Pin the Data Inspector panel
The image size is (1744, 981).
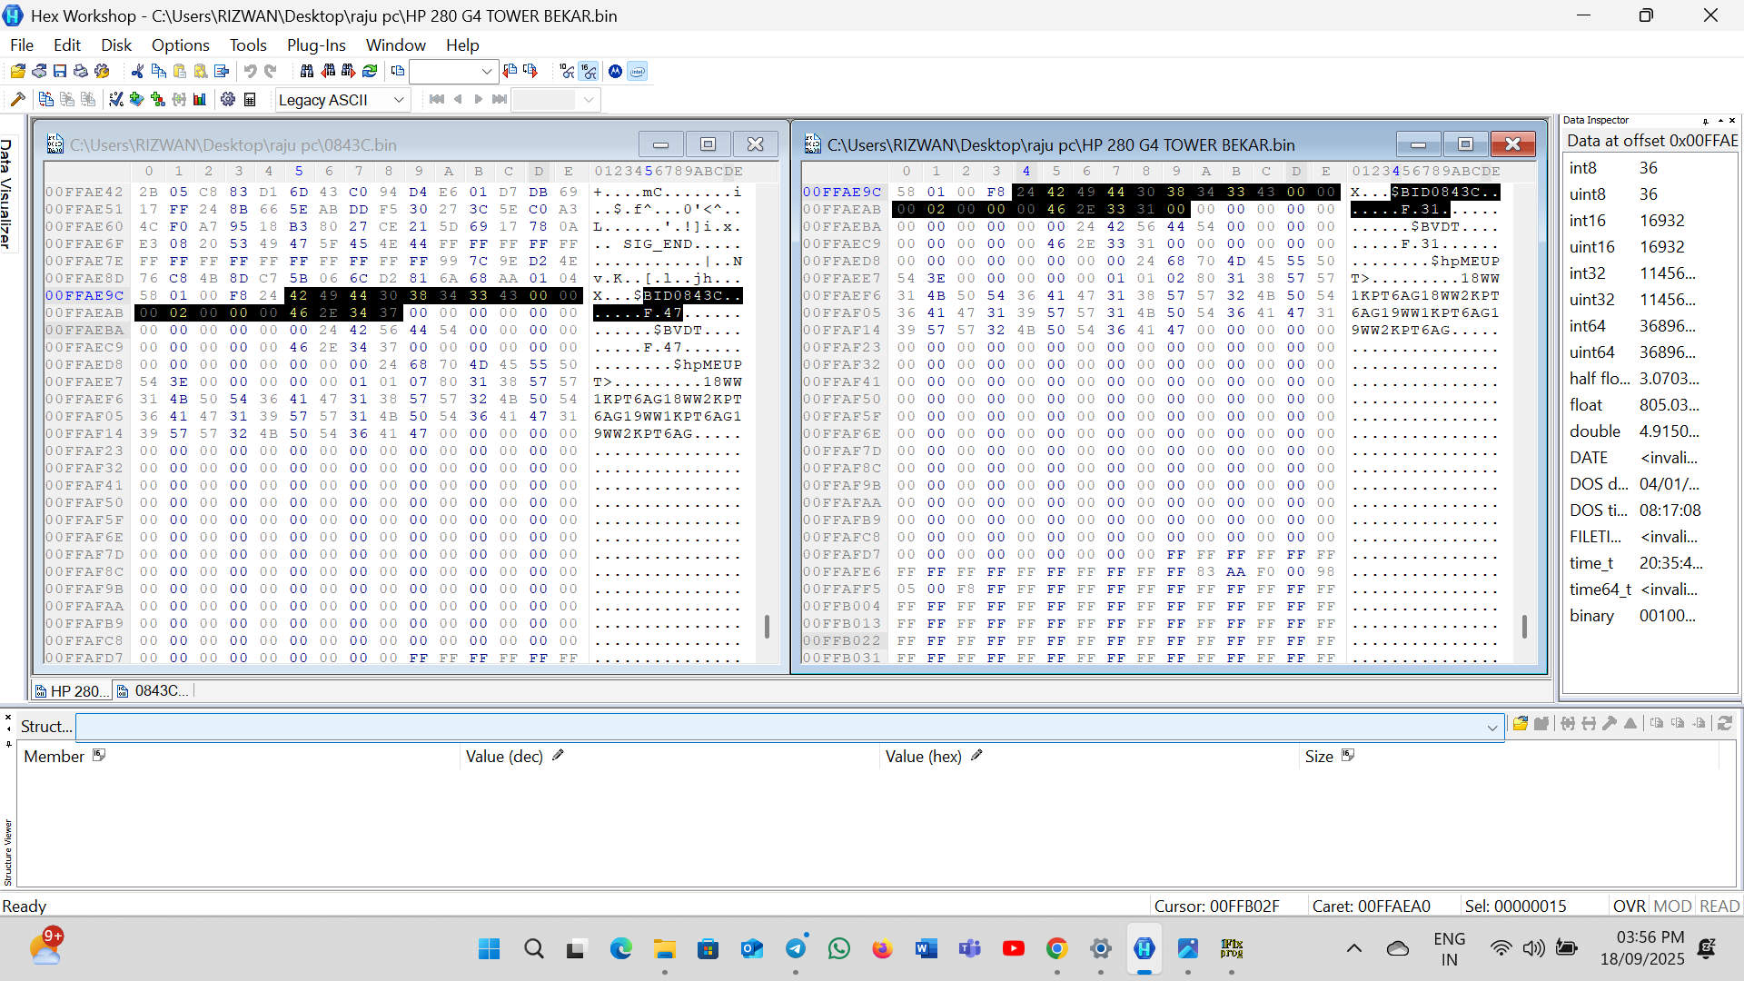tap(1706, 120)
